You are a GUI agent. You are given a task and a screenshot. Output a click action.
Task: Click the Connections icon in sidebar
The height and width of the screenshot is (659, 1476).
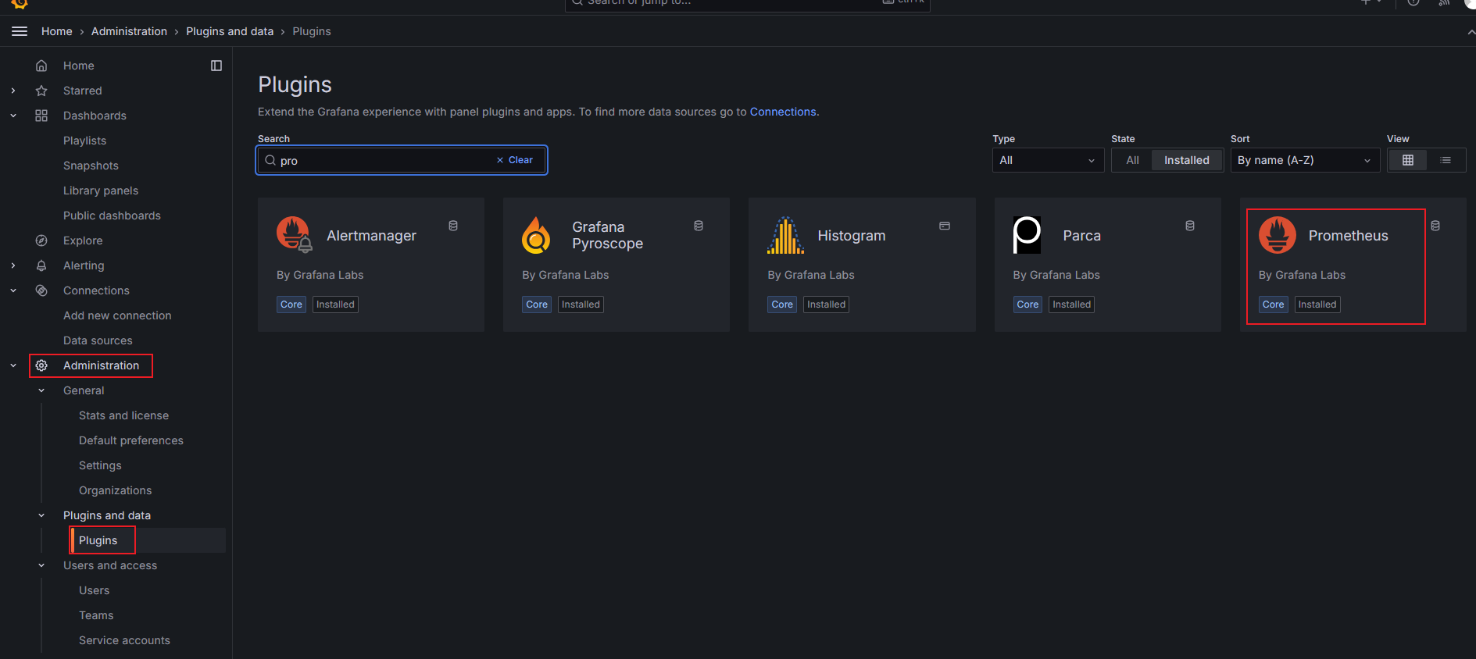point(41,290)
